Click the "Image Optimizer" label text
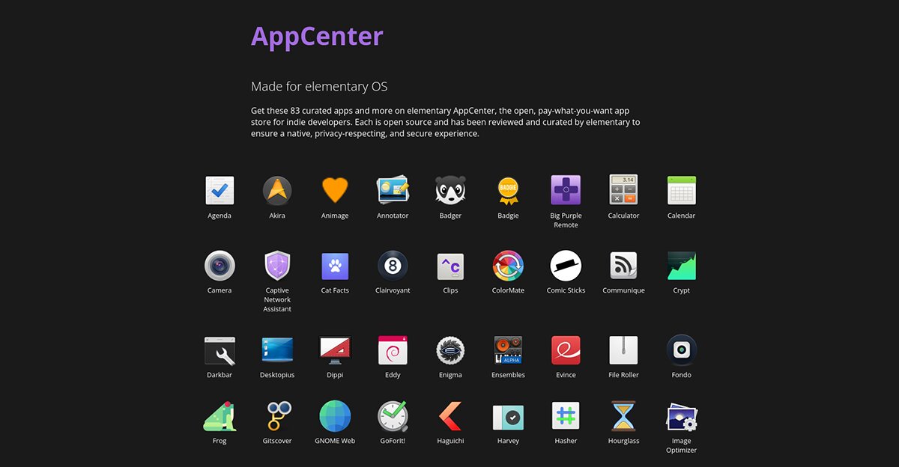 coord(682,445)
